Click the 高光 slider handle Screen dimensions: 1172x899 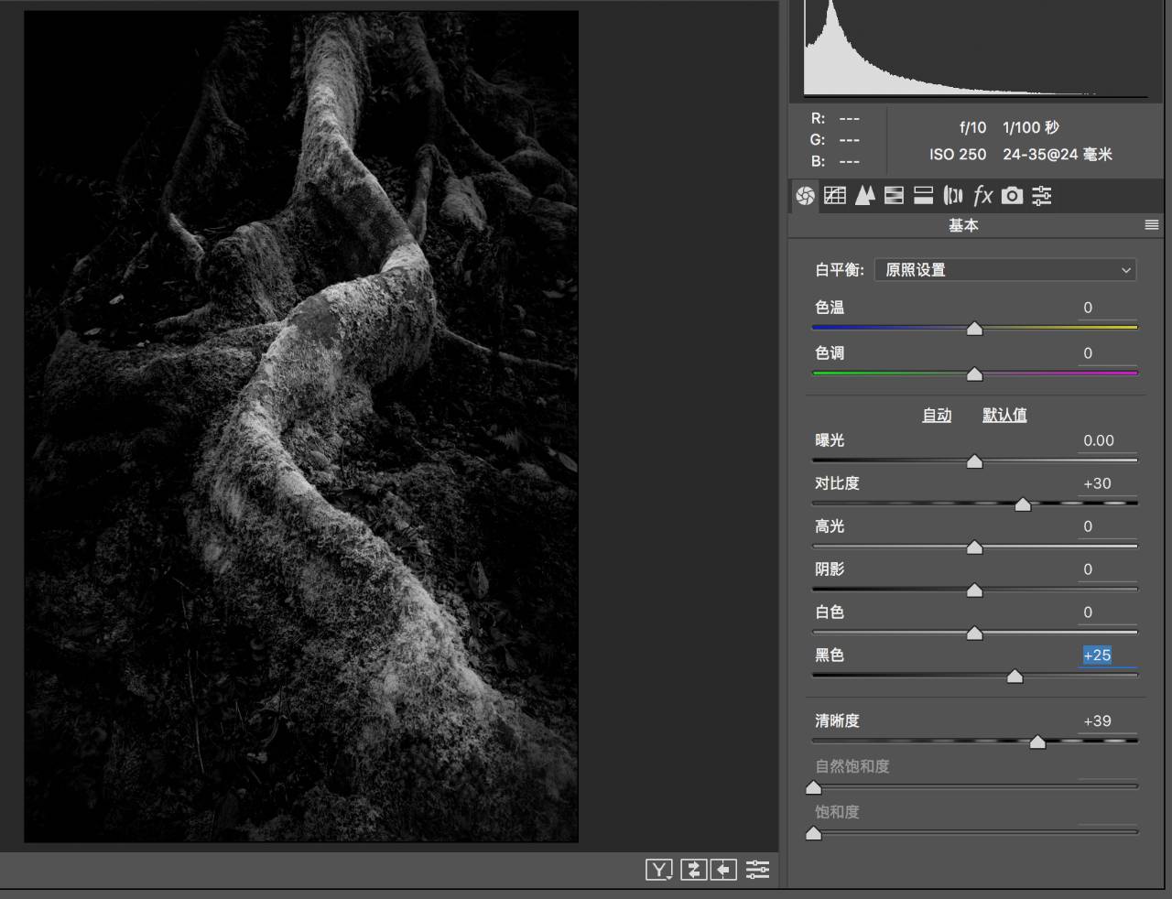click(x=974, y=547)
